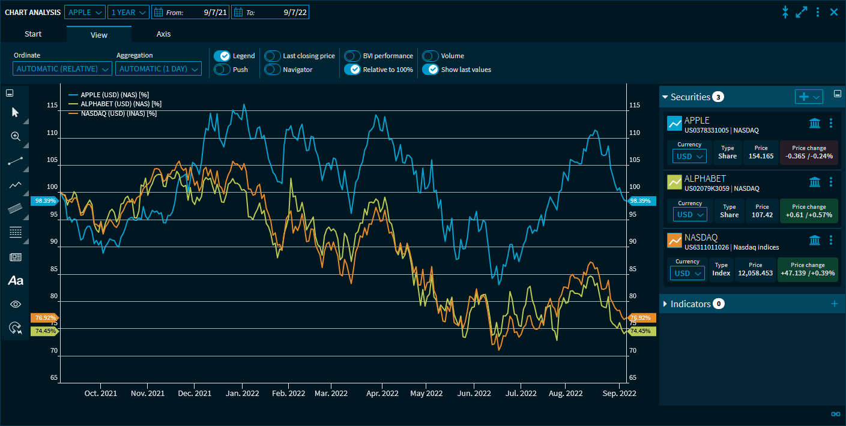This screenshot has width=846, height=426.
Task: Click the news icon in left toolbar
Action: [x=16, y=257]
